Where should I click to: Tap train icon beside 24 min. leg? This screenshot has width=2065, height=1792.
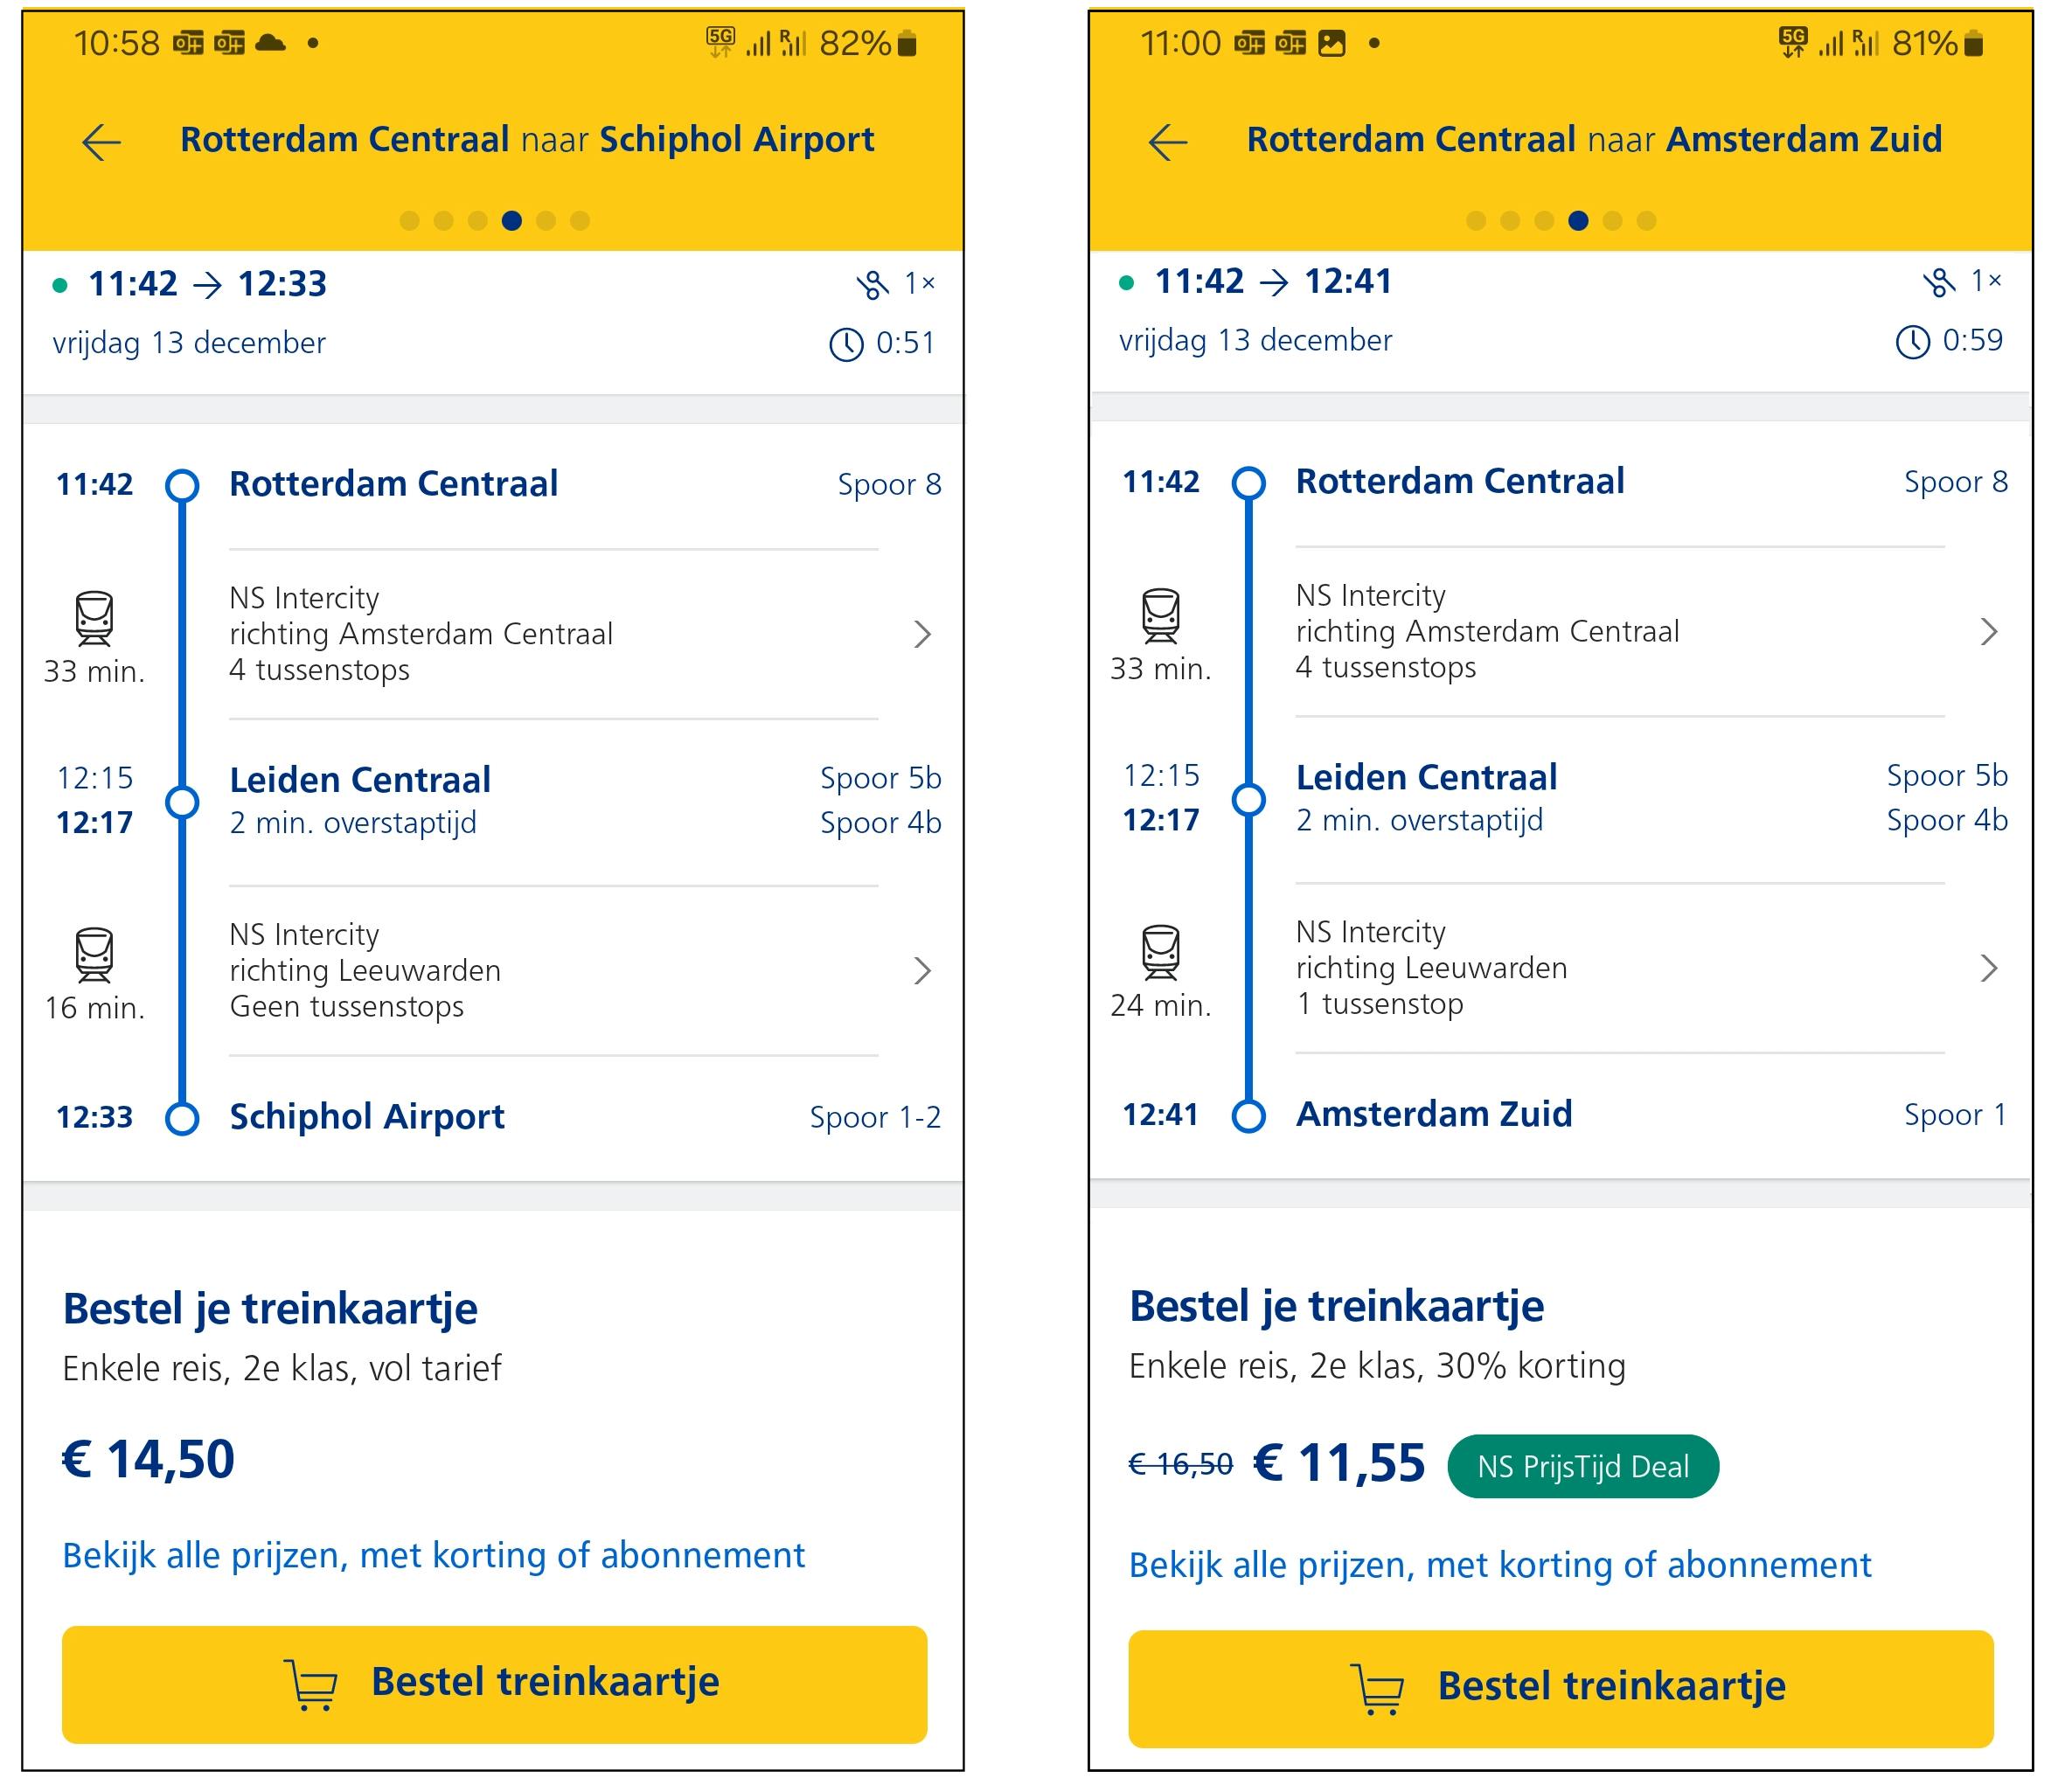click(1160, 952)
